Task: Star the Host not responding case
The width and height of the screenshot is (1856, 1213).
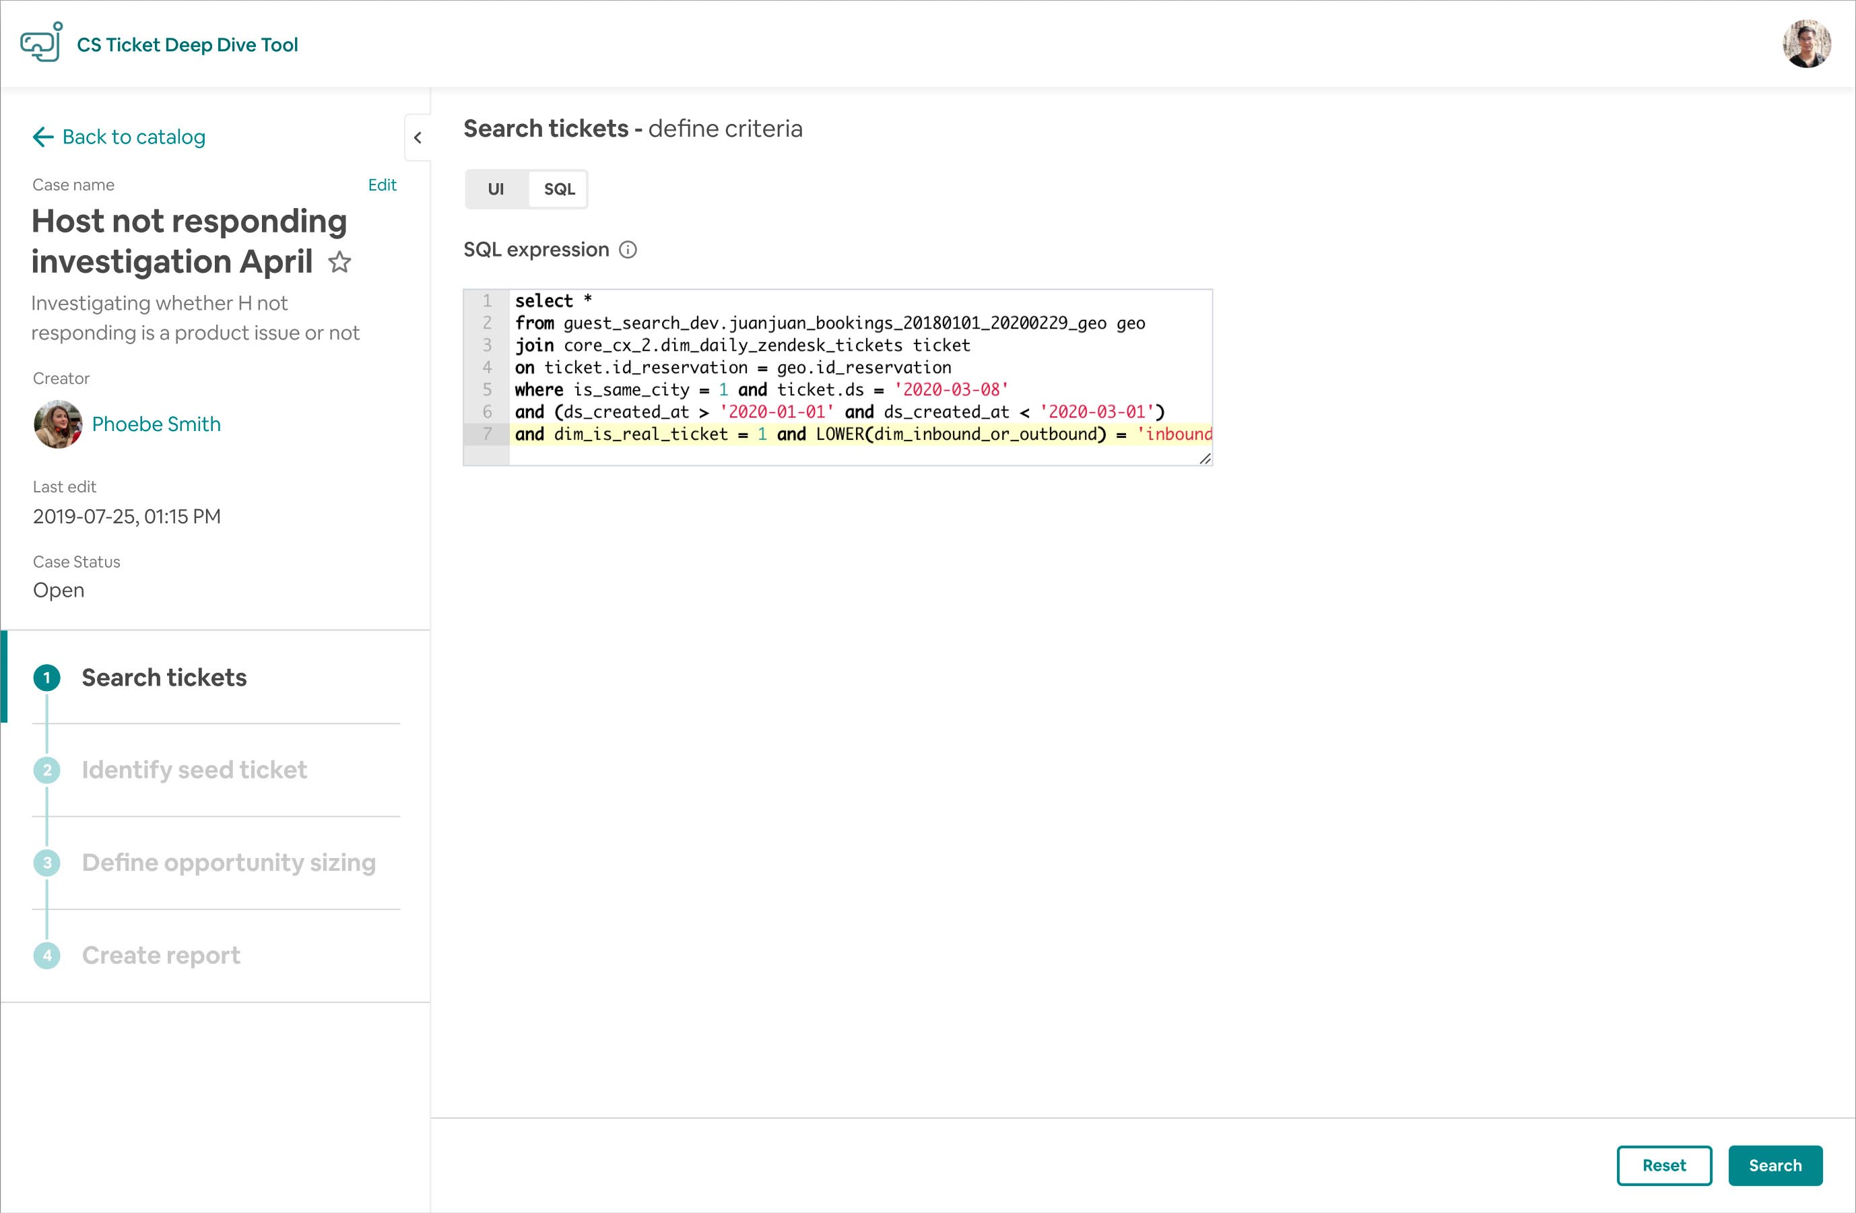Action: point(339,262)
